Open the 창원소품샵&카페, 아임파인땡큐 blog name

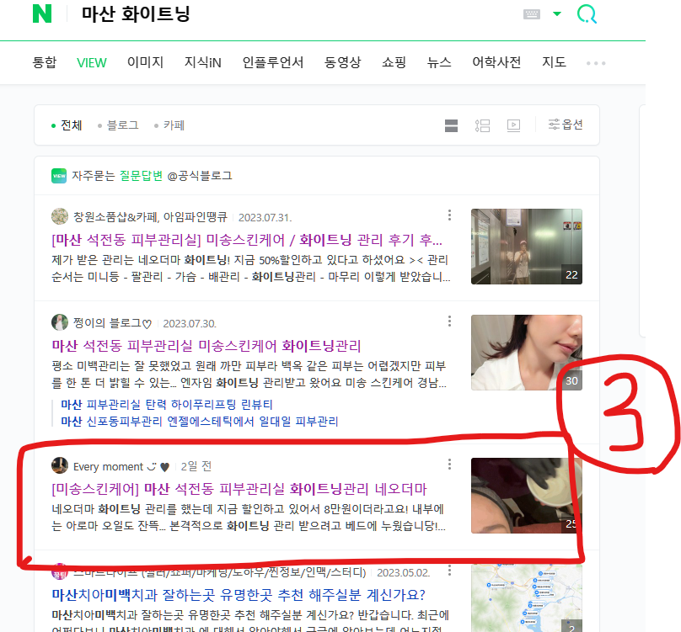point(150,217)
